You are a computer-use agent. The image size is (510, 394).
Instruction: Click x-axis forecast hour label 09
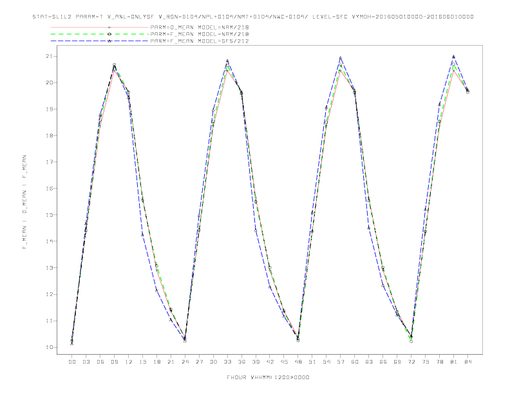pyautogui.click(x=114, y=362)
